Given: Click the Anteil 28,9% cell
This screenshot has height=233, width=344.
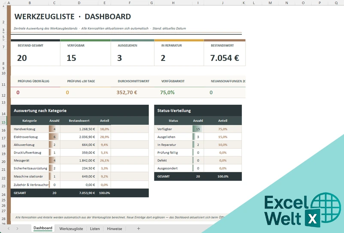Looking at the screenshot, I should (104, 137).
